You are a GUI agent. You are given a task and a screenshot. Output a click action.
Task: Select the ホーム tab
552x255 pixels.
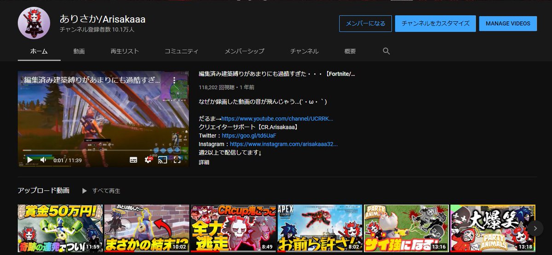39,51
